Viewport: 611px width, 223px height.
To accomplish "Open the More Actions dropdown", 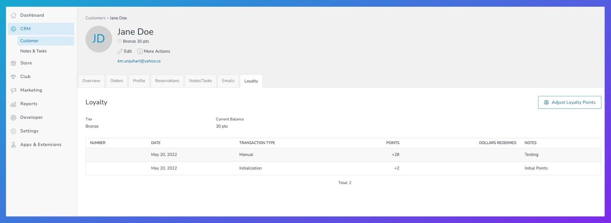I will point(154,51).
